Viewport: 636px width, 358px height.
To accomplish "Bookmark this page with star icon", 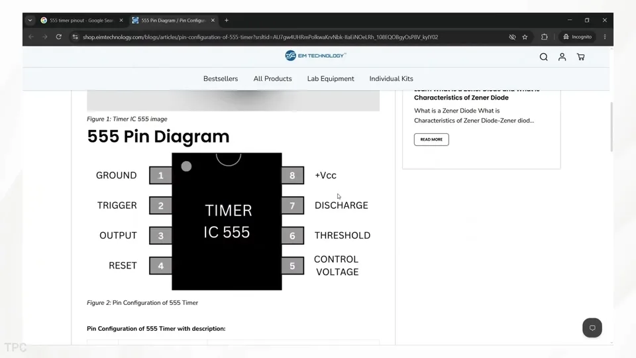I will pos(525,37).
